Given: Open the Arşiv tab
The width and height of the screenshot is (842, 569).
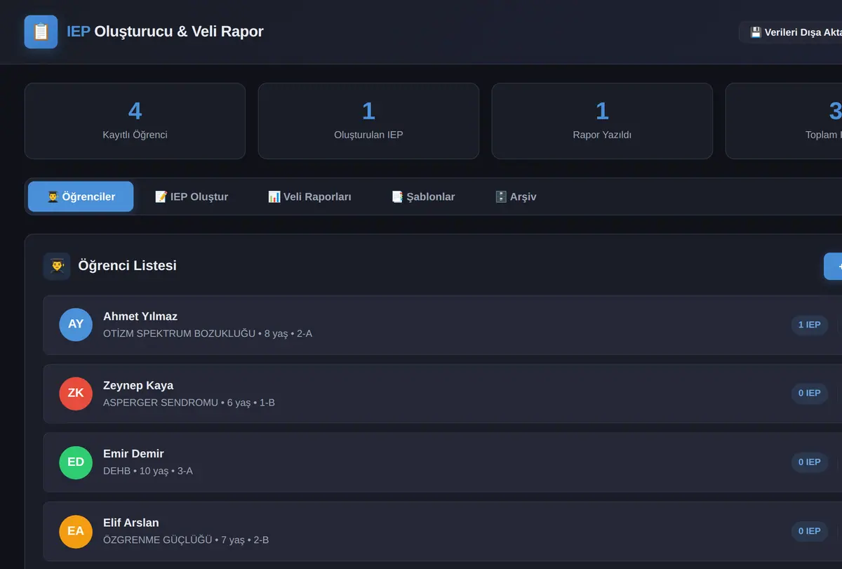Looking at the screenshot, I should pyautogui.click(x=516, y=196).
